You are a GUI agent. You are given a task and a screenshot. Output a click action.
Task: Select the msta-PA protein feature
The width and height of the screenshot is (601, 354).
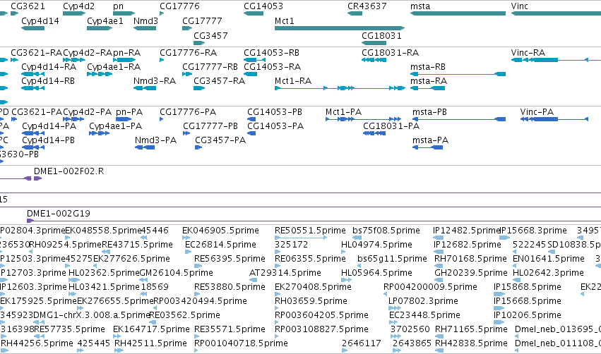(x=427, y=147)
